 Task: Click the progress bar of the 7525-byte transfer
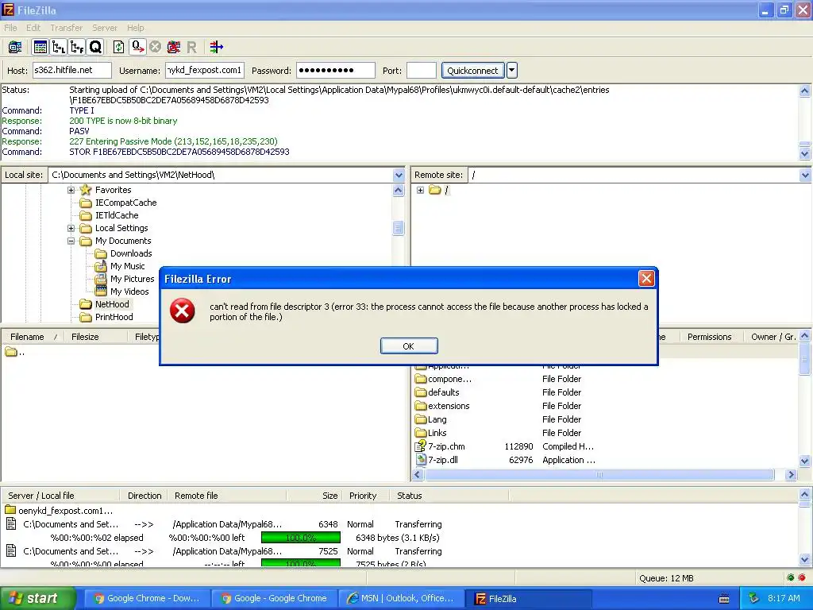(x=301, y=563)
